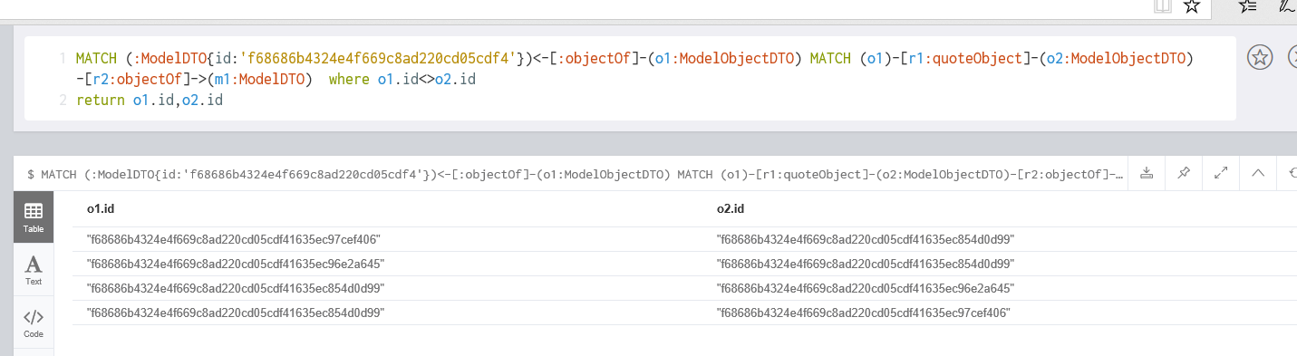This screenshot has width=1297, height=356.
Task: Switch to the Text result view
Action: click(x=34, y=270)
